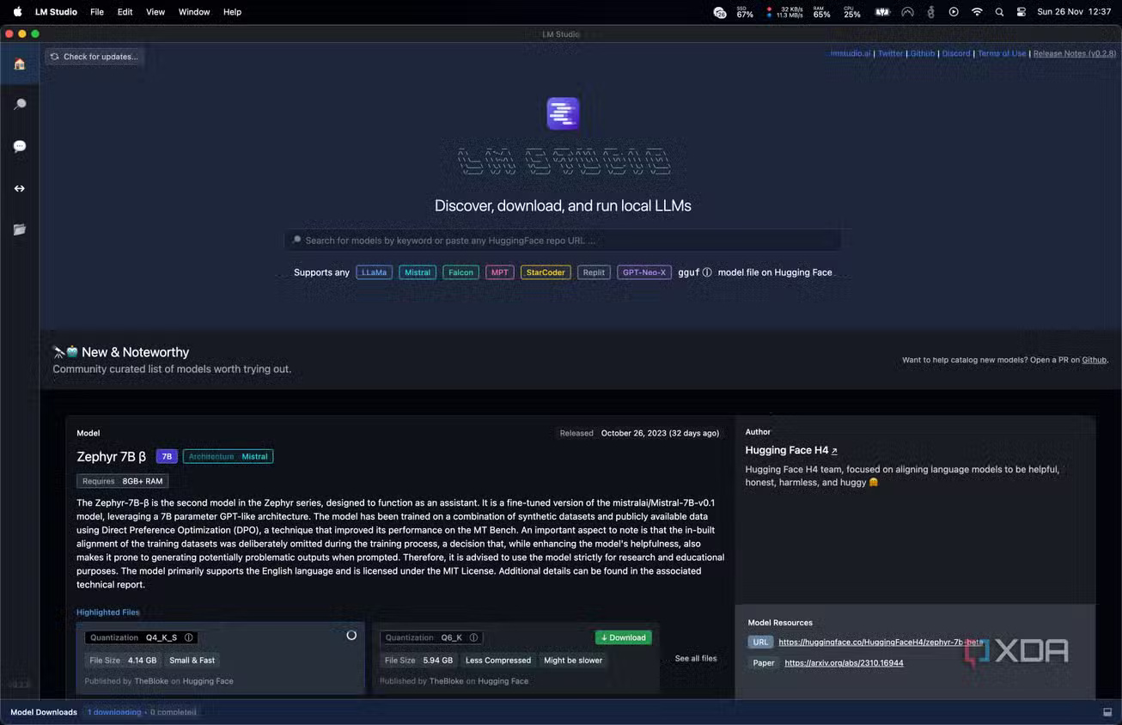This screenshot has height=725, width=1122.
Task: Click the model search input field
Action: click(563, 241)
